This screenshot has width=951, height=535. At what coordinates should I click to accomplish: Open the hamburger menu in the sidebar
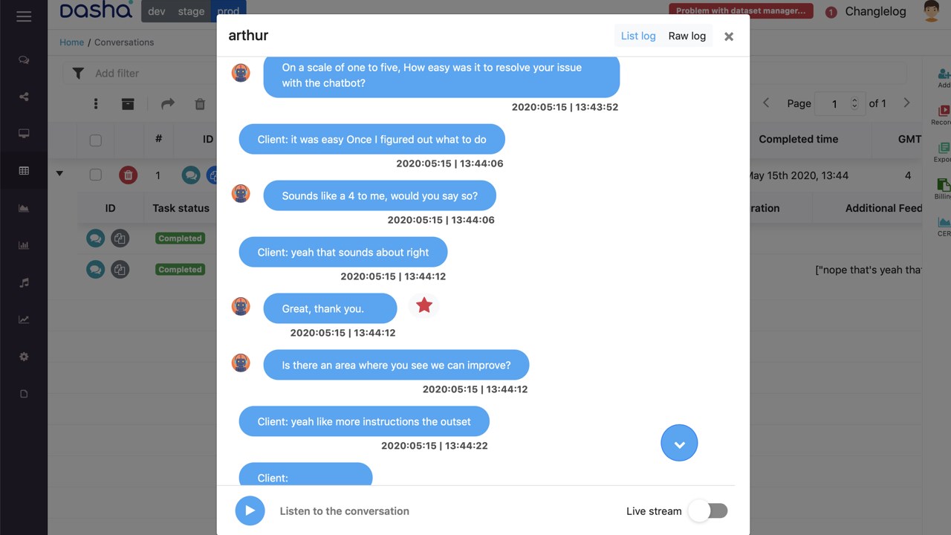click(24, 16)
